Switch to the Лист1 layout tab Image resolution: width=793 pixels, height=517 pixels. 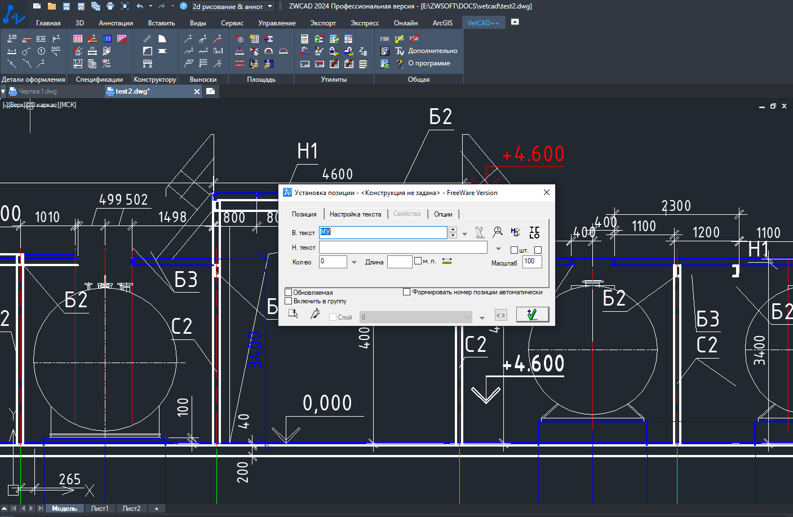coord(100,509)
